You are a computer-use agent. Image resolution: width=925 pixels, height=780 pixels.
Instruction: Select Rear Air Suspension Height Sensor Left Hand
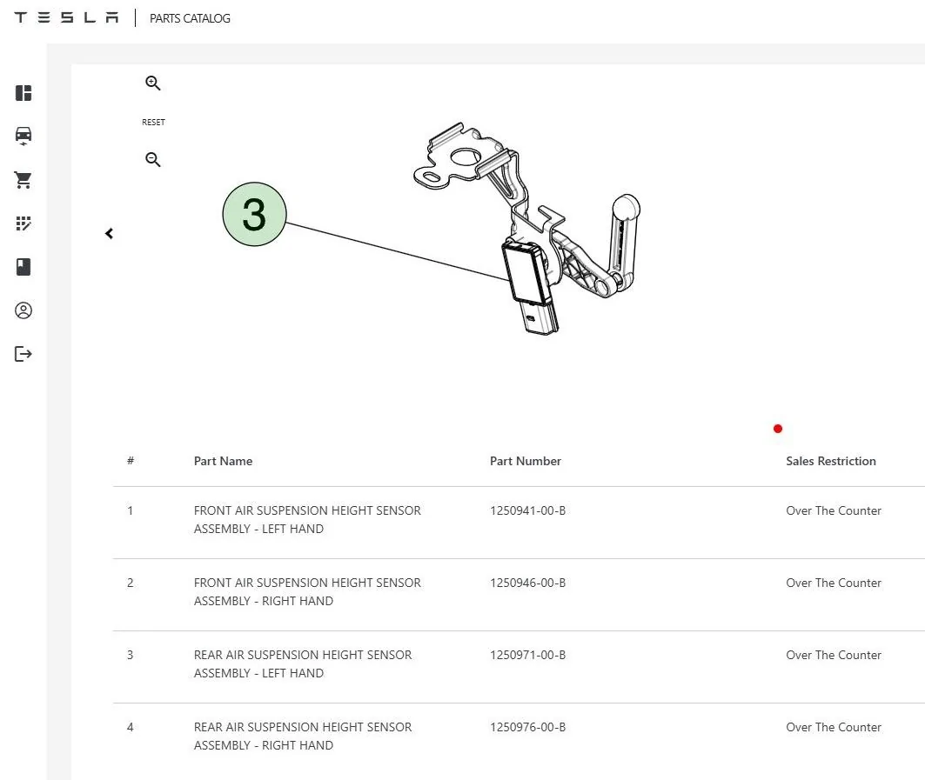click(x=303, y=663)
